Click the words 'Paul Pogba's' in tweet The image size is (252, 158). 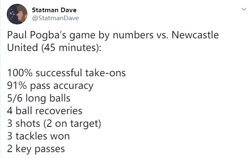click(x=37, y=35)
